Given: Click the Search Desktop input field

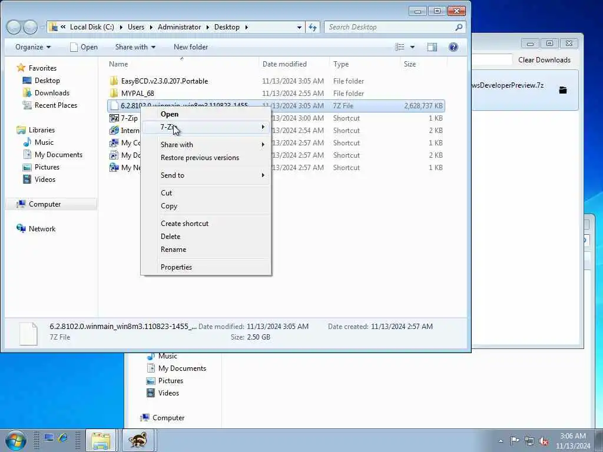Looking at the screenshot, I should point(389,27).
